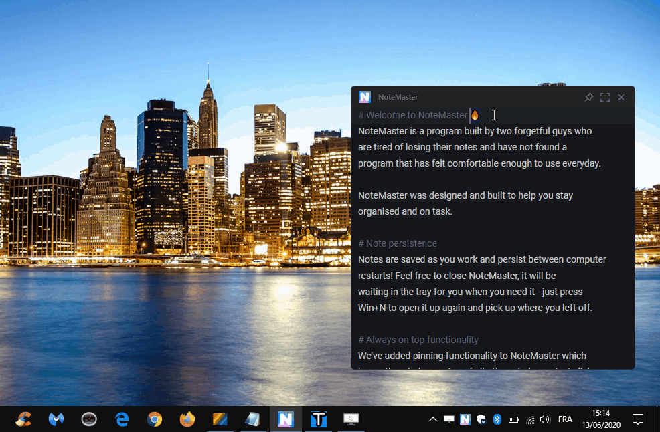The width and height of the screenshot is (660, 432).
Task: Launch Microsoft Edge from the taskbar
Action: 121,419
